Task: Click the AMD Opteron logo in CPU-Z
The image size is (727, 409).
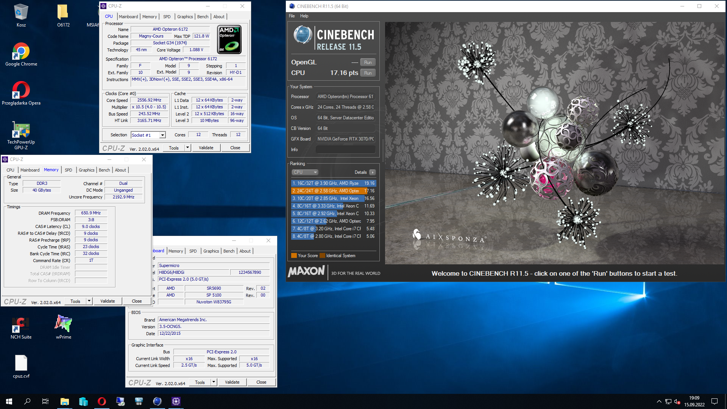Action: (229, 39)
